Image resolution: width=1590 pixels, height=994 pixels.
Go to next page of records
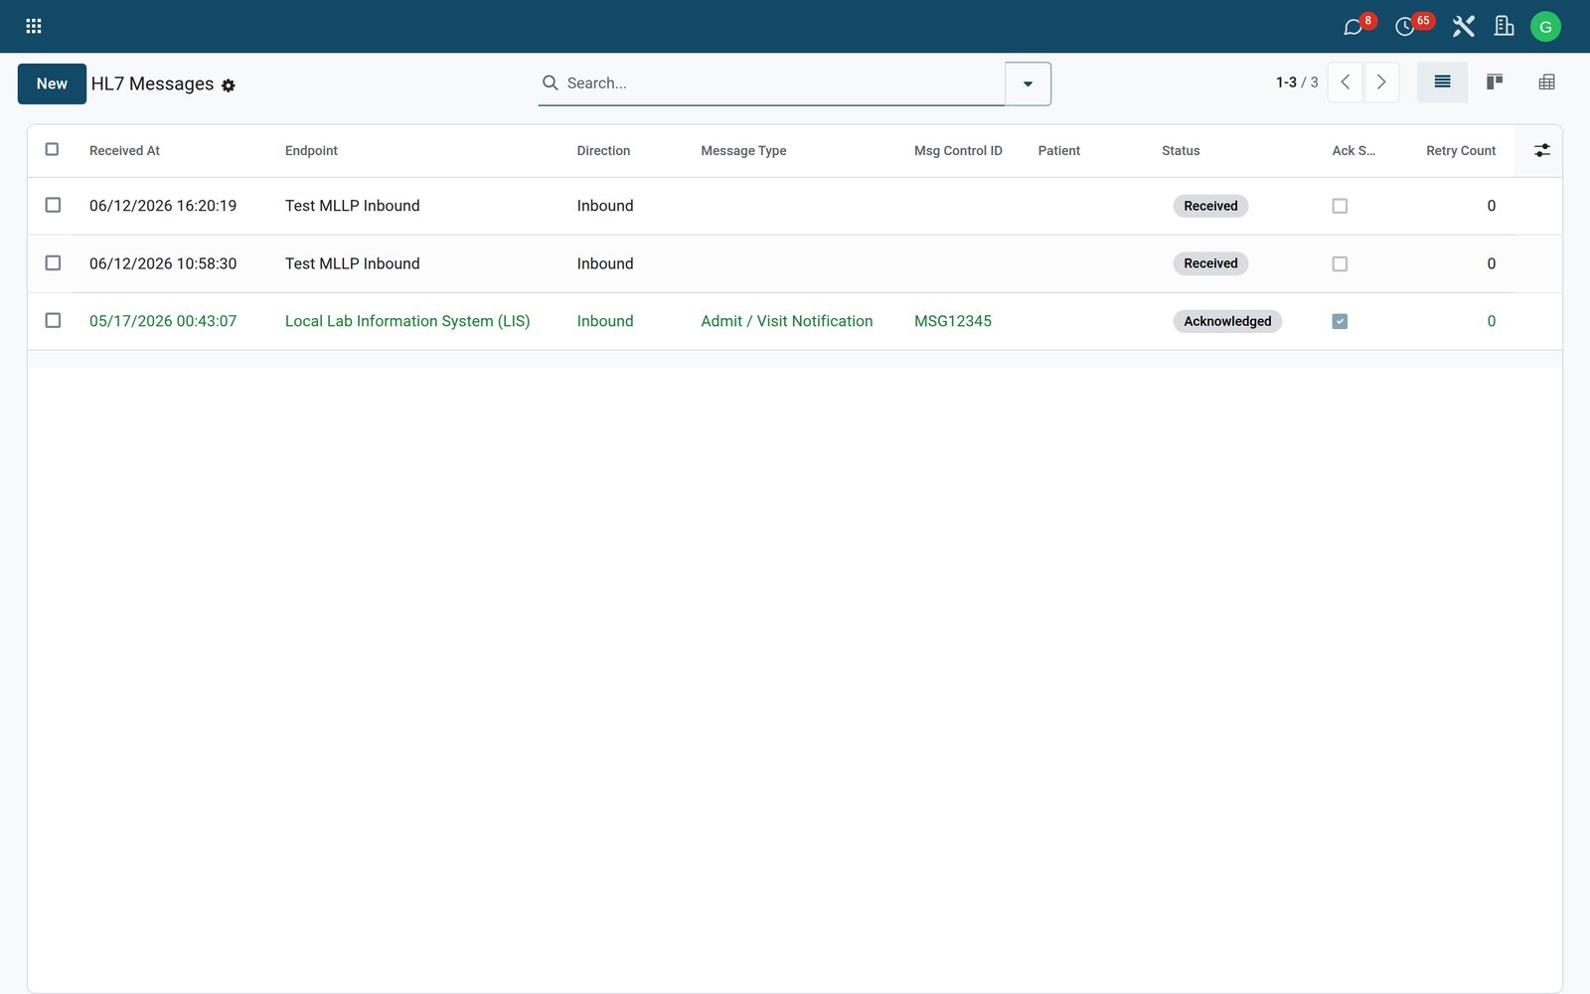pos(1381,83)
